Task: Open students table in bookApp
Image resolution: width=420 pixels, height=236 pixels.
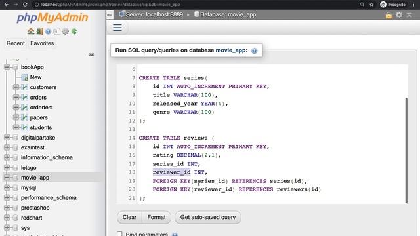Action: [41, 128]
